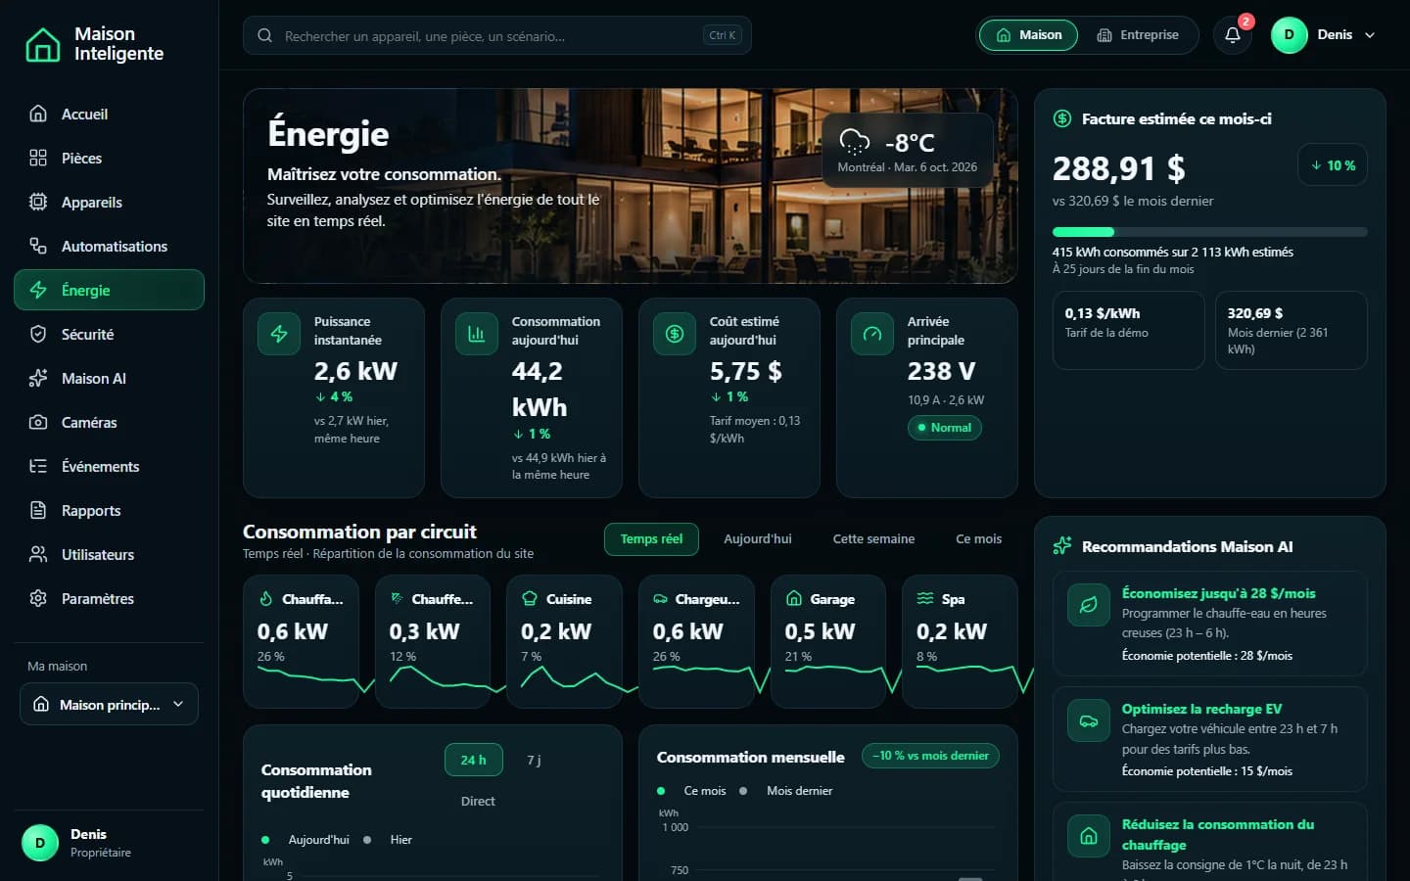
Task: Click the search magnifier icon
Action: (264, 35)
